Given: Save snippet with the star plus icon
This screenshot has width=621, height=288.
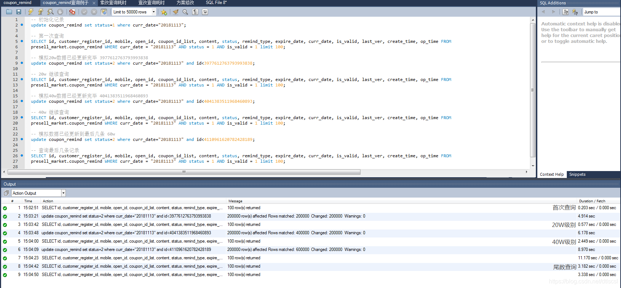Looking at the screenshot, I should [164, 12].
